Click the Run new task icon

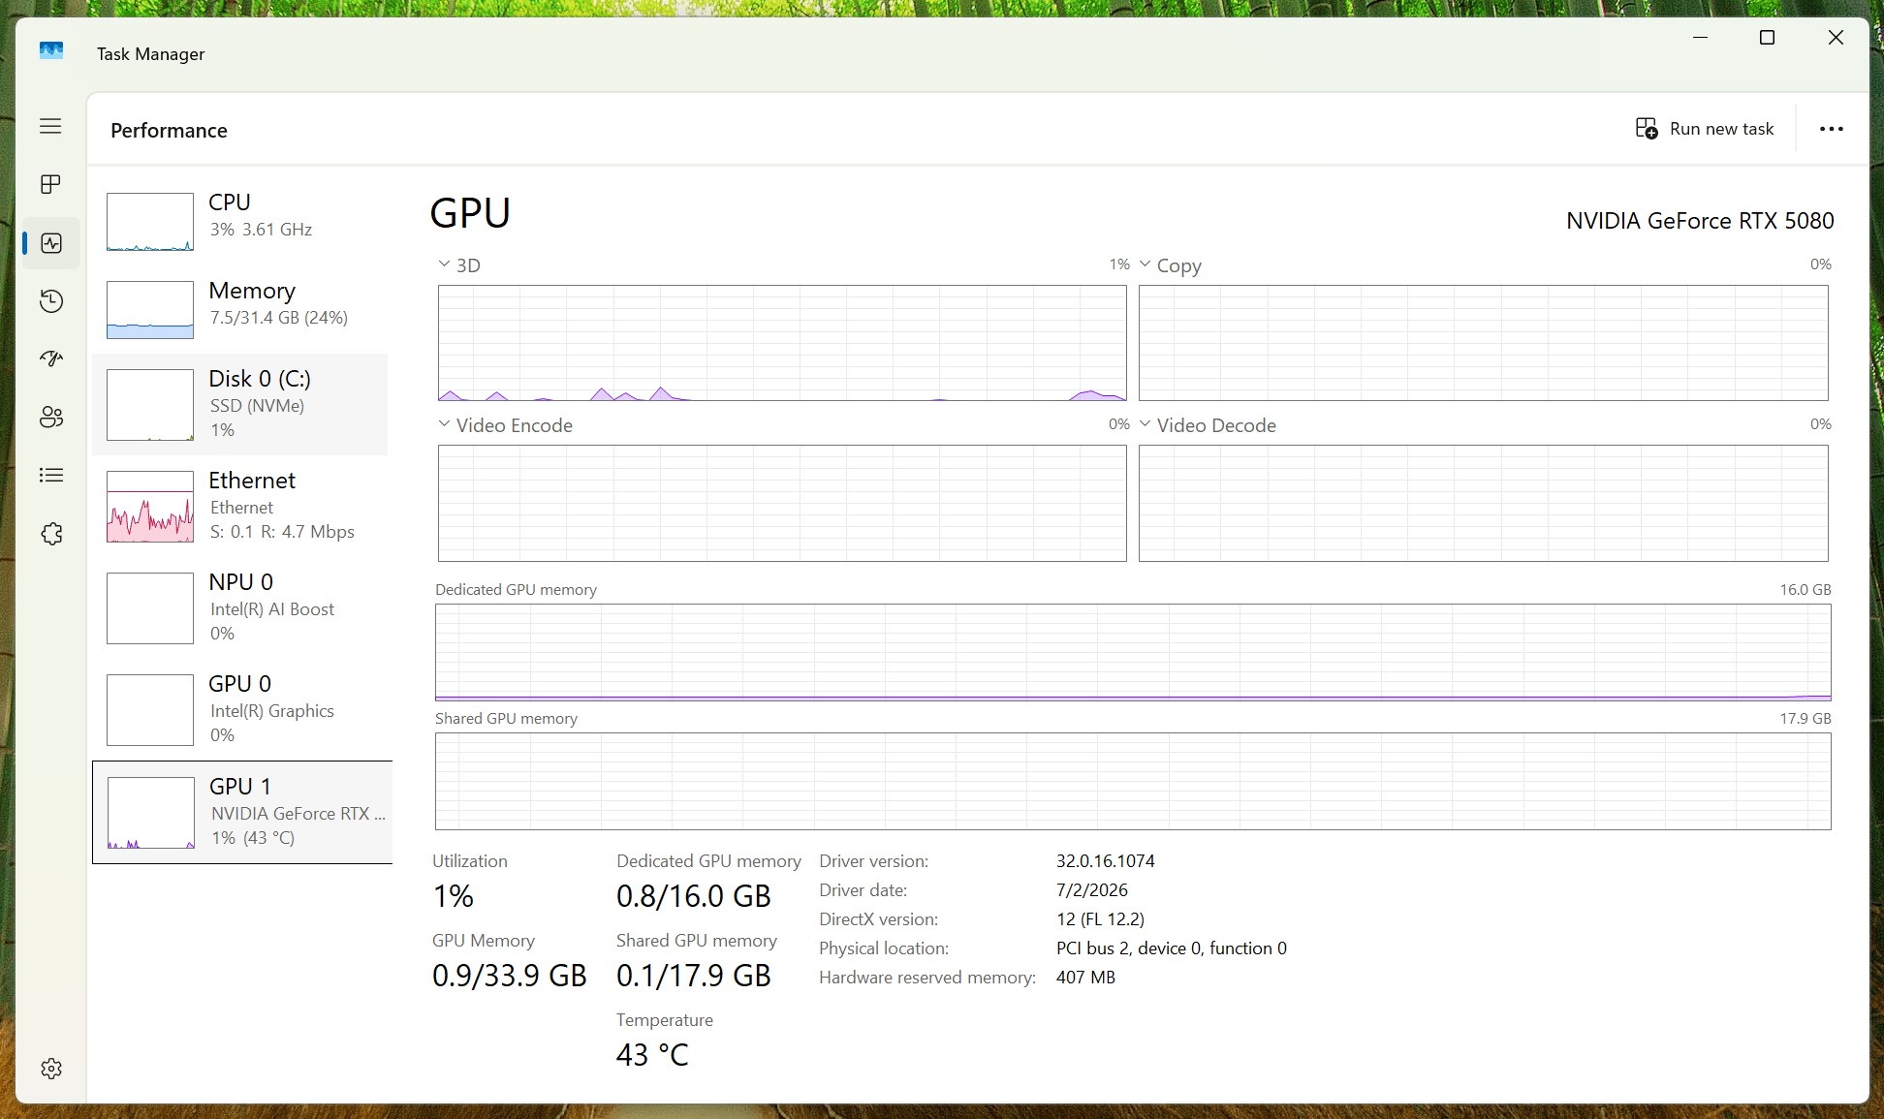(1647, 129)
